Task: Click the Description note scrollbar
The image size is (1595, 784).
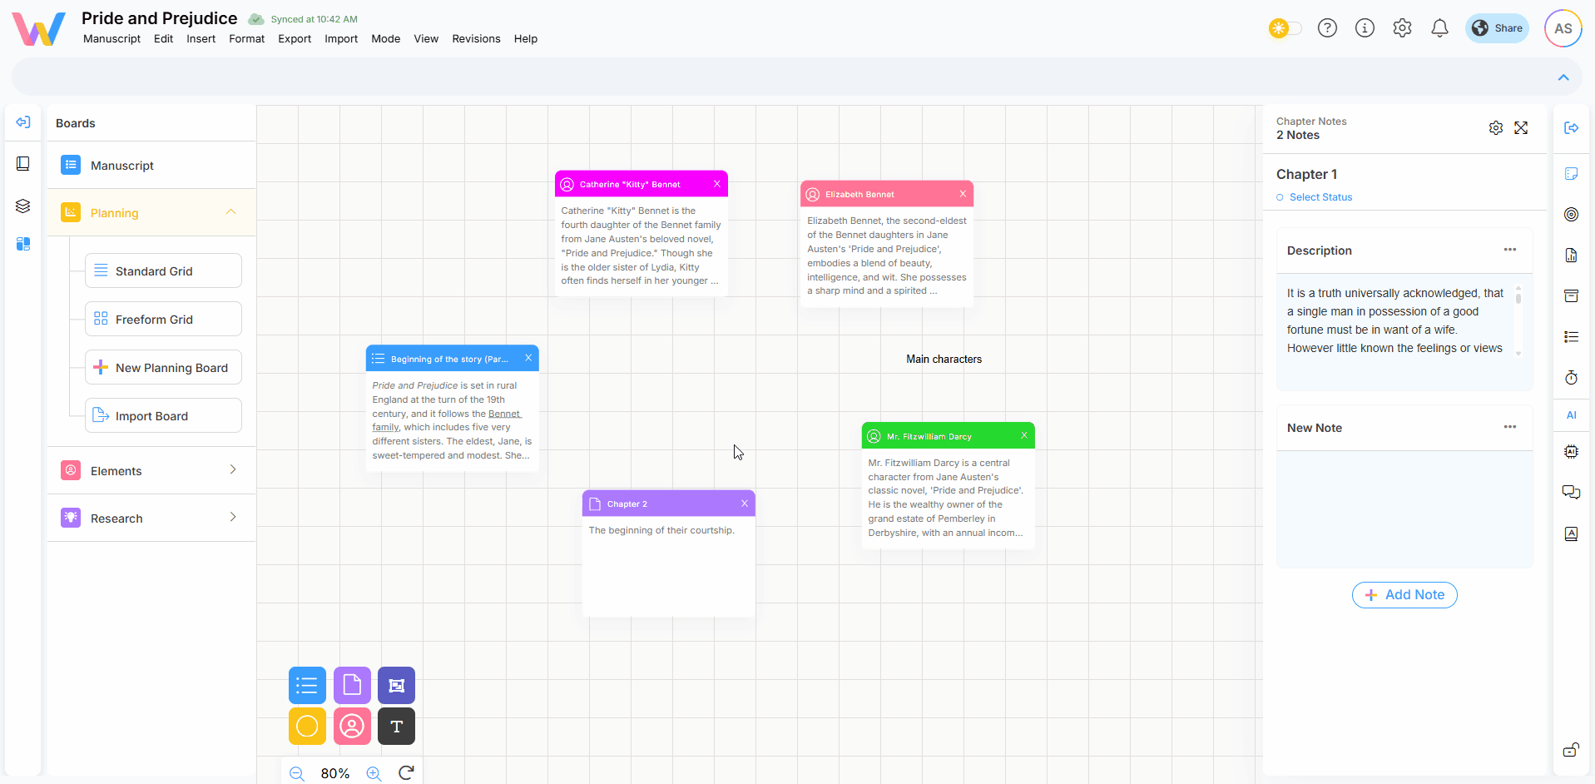Action: [1518, 297]
